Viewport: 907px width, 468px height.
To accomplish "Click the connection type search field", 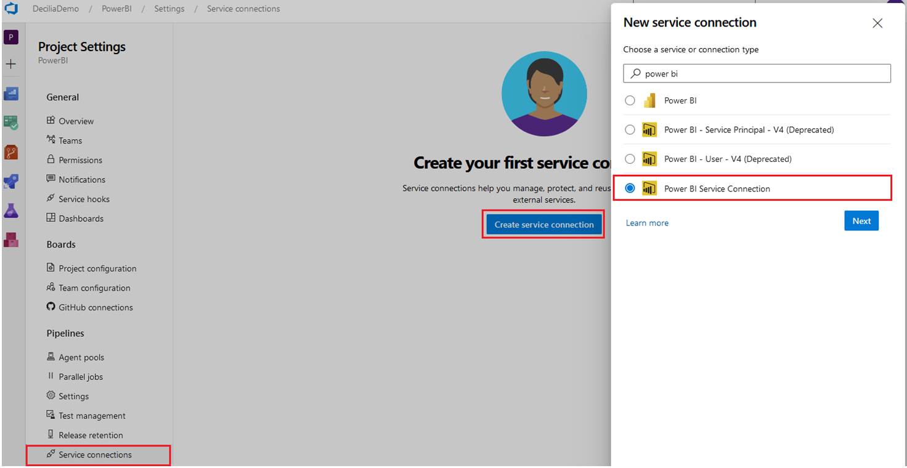I will 757,73.
